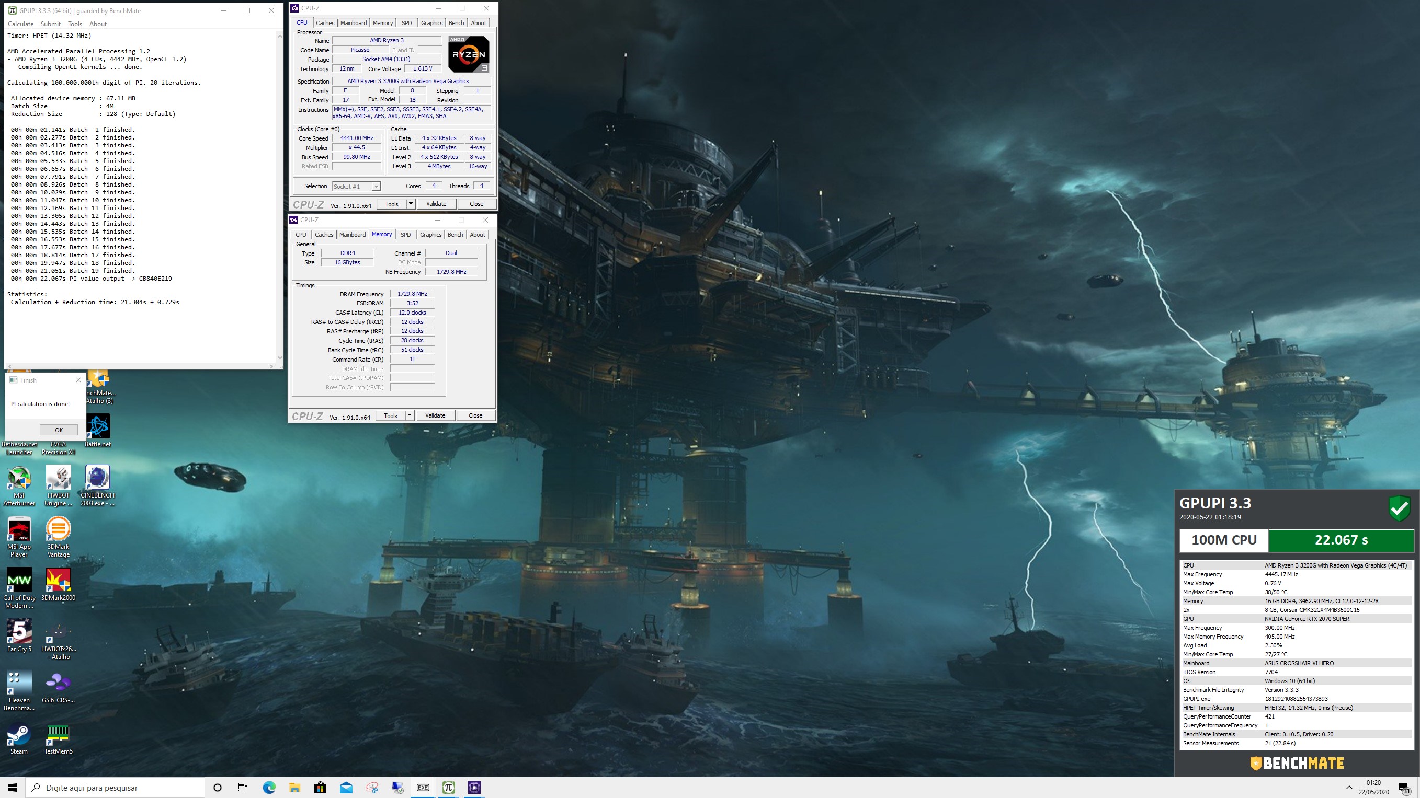Open Cortana circle in taskbar
Screen dimensions: 1420x798
(x=217, y=788)
